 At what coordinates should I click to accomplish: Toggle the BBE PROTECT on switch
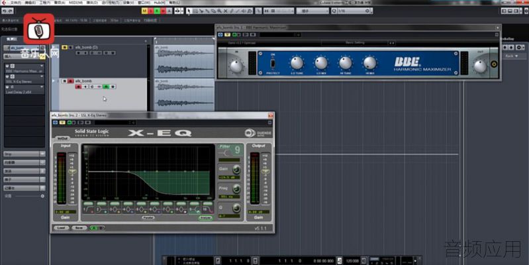click(273, 63)
